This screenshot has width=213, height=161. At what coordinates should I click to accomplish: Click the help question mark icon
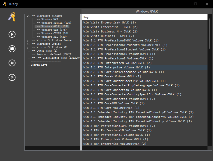point(12,77)
